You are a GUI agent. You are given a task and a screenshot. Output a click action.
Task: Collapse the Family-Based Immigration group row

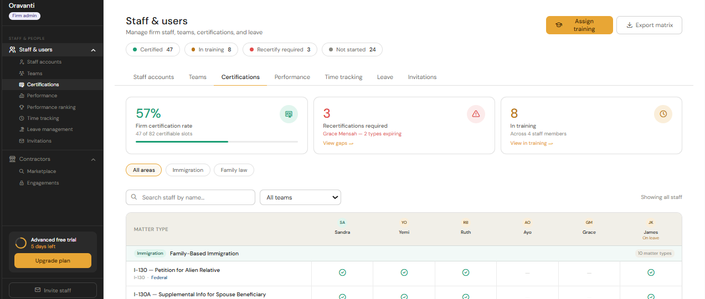click(404, 254)
